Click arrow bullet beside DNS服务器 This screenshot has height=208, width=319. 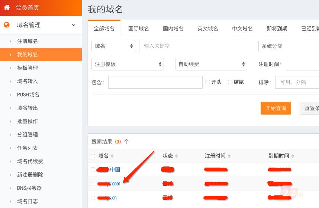[10, 188]
